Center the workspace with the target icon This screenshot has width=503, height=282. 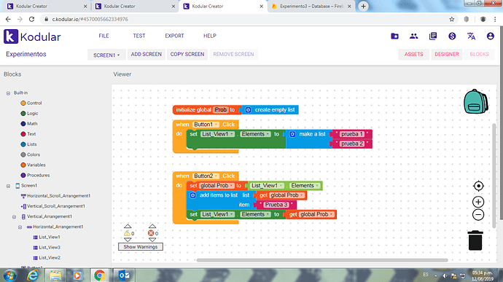478,186
